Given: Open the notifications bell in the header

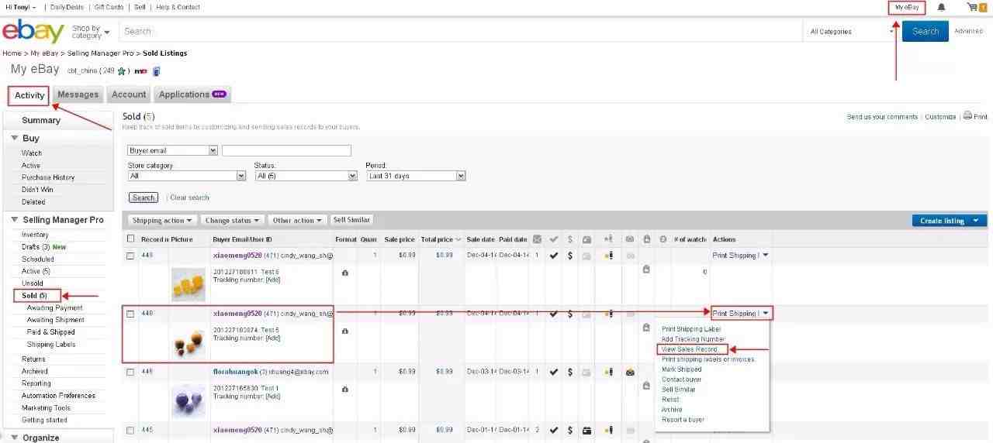Looking at the screenshot, I should point(942,7).
